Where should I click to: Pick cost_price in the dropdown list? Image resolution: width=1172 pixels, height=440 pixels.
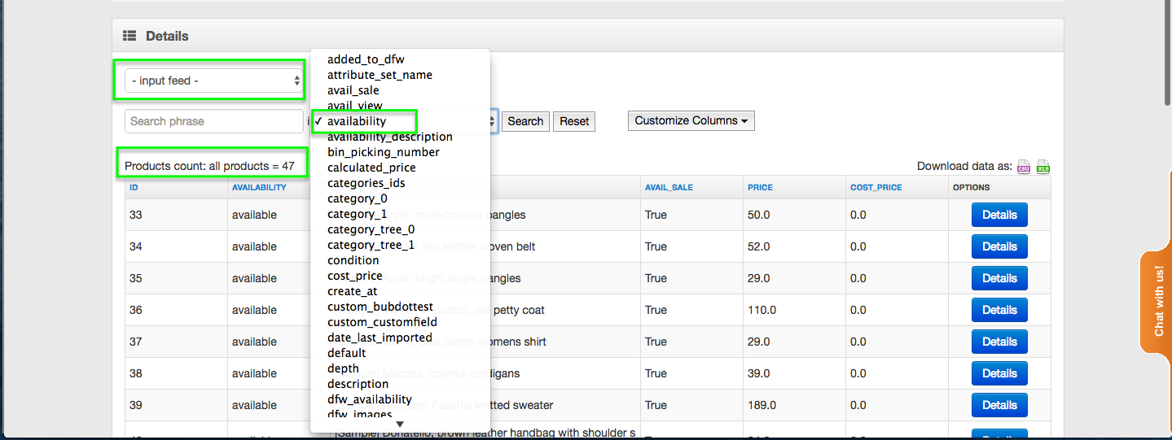354,276
